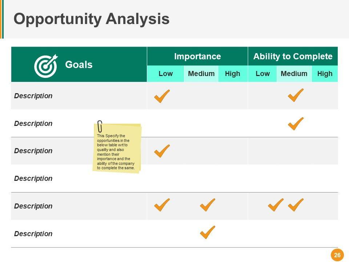
Task: Click the Goals target icon
Action: 46,65
